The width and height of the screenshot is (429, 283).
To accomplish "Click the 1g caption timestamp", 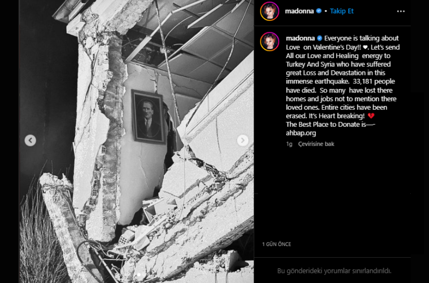I will tap(289, 144).
